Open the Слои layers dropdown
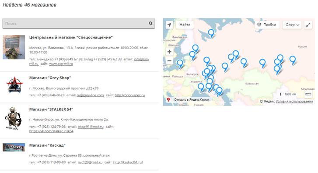The image size is (318, 173). click(292, 25)
